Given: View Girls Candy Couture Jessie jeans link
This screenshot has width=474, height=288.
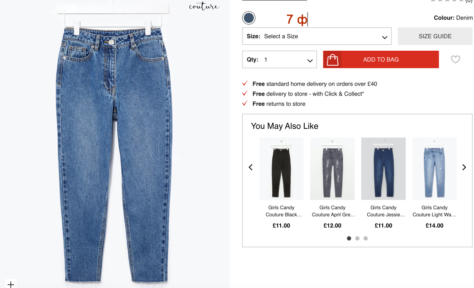Looking at the screenshot, I should (384, 211).
